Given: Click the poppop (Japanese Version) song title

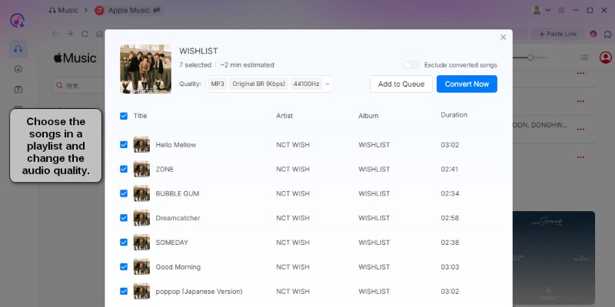Looking at the screenshot, I should [199, 292].
